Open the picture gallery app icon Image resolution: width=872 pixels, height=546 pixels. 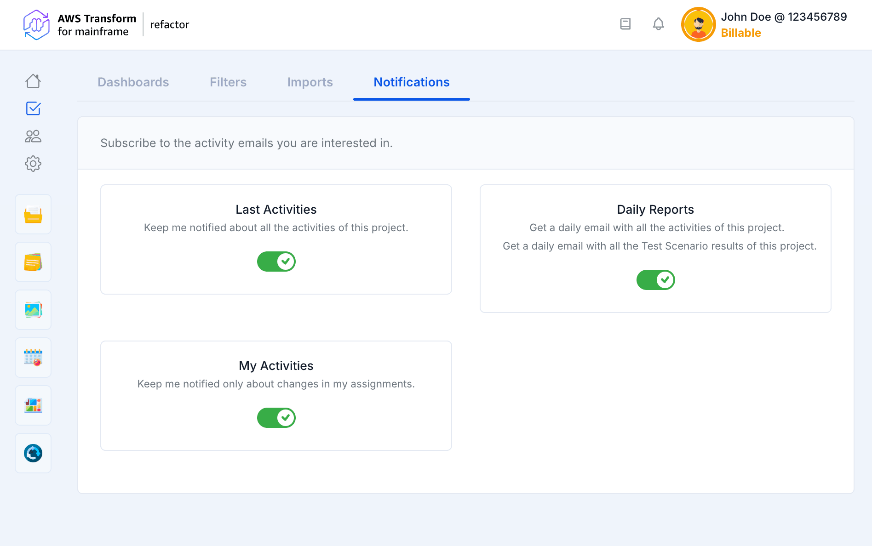pyautogui.click(x=33, y=310)
